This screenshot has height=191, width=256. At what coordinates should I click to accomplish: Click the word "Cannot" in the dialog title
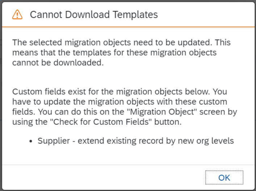coord(46,14)
